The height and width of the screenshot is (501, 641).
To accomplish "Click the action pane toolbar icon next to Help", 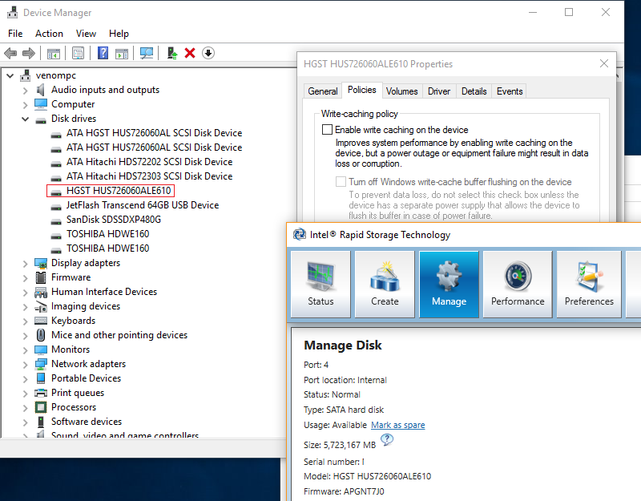I will tap(122, 53).
